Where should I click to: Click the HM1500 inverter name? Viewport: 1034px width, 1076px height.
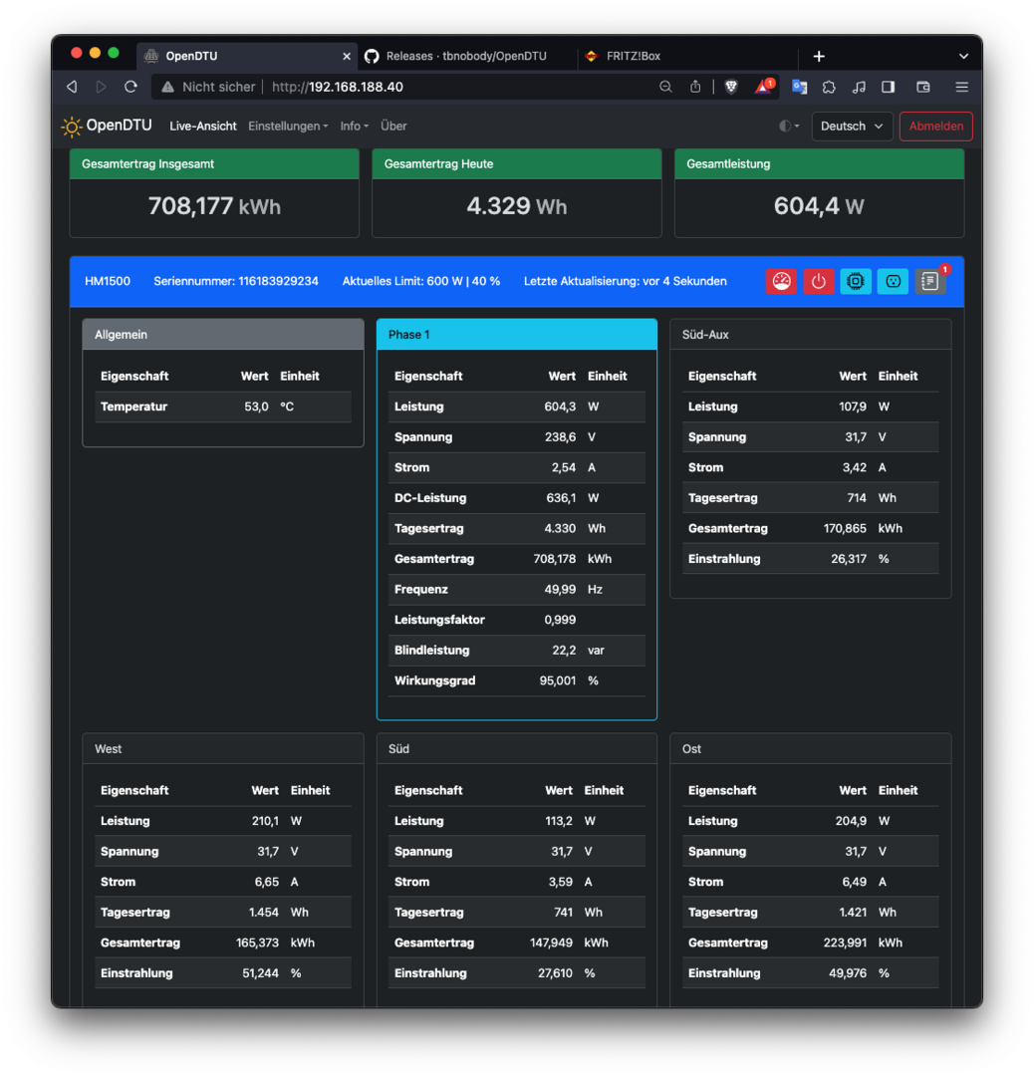[x=107, y=281]
